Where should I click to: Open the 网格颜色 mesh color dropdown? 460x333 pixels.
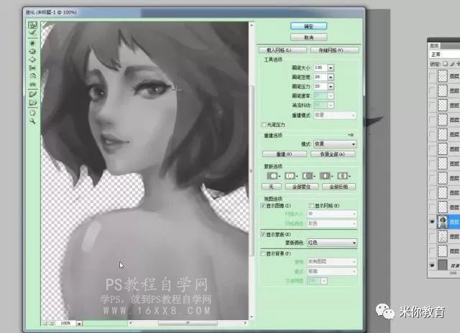(x=332, y=223)
